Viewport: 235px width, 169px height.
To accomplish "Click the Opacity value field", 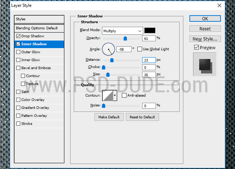I will click(x=149, y=38).
